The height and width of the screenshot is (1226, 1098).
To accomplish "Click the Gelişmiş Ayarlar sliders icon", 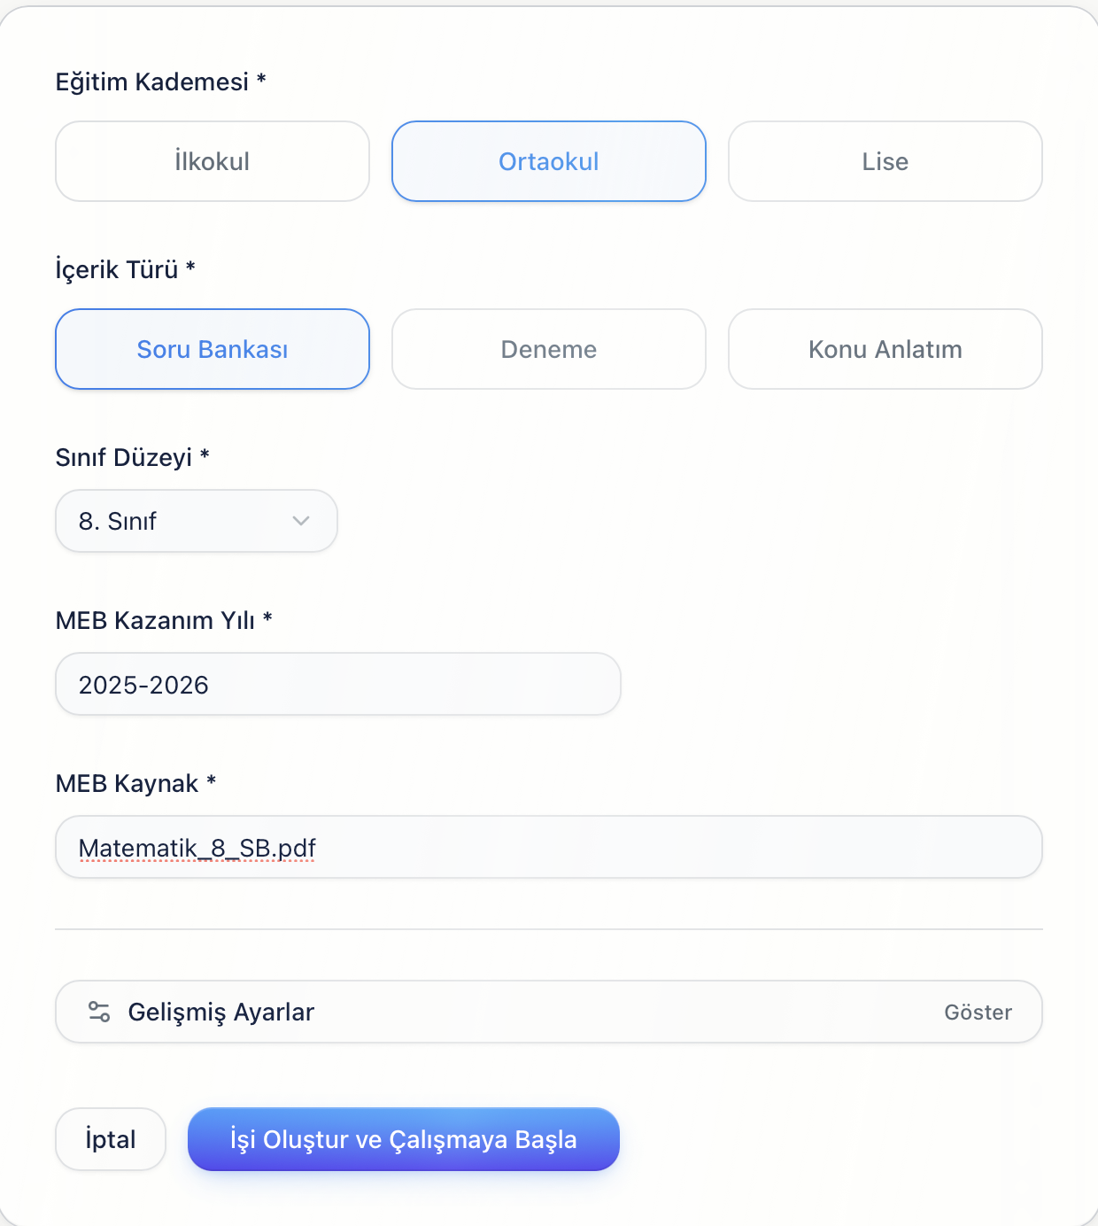I will [x=99, y=1012].
